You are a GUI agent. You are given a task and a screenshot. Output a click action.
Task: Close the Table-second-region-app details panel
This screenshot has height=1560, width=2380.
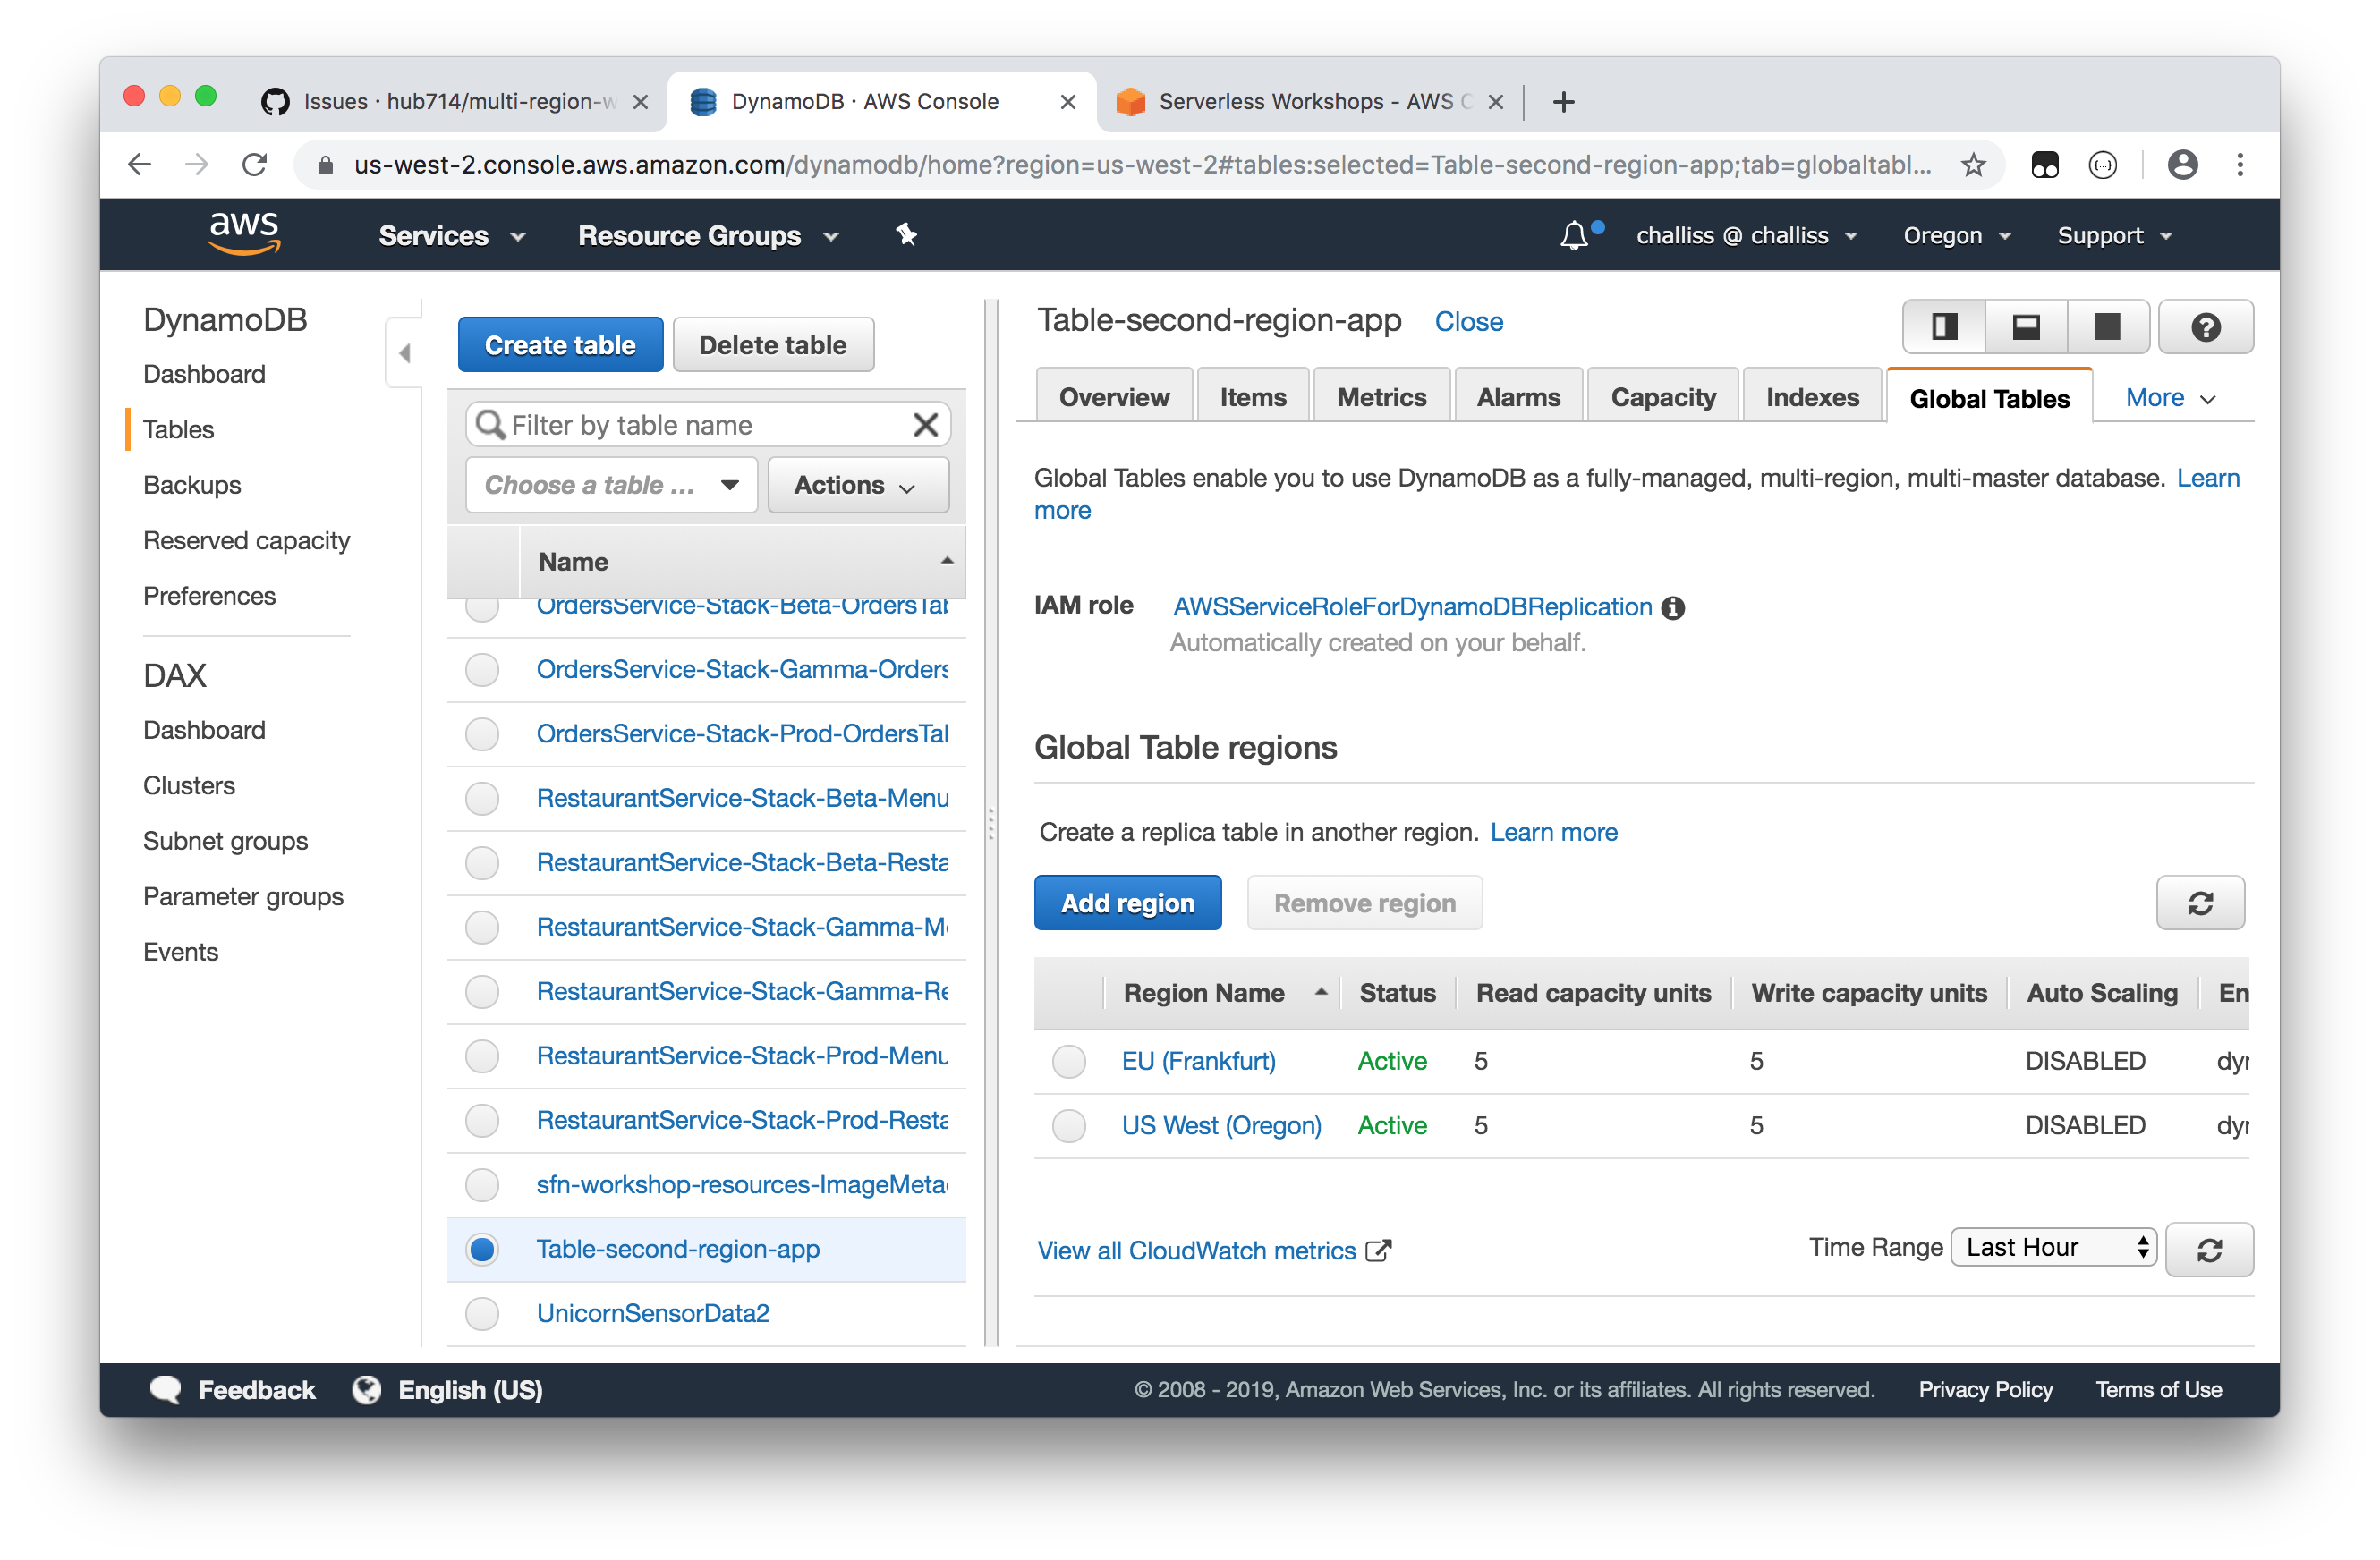coord(1468,322)
